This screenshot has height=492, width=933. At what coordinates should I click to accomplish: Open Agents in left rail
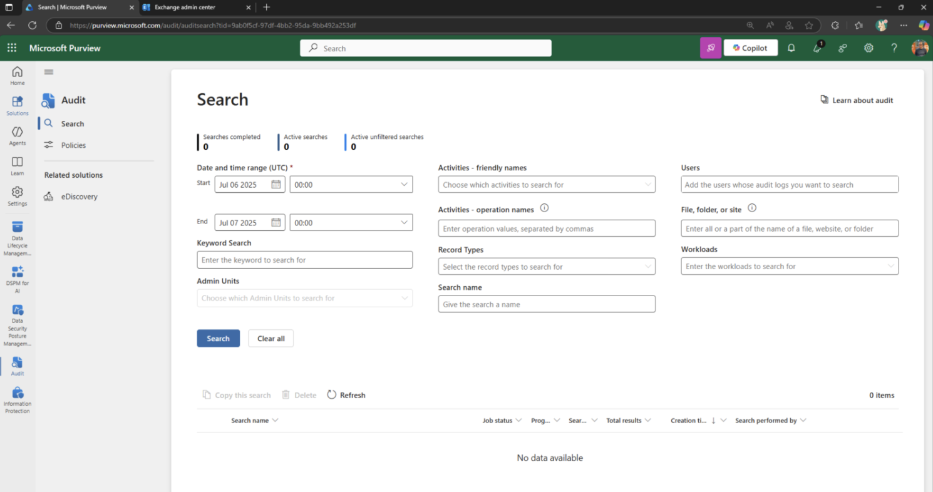[18, 136]
